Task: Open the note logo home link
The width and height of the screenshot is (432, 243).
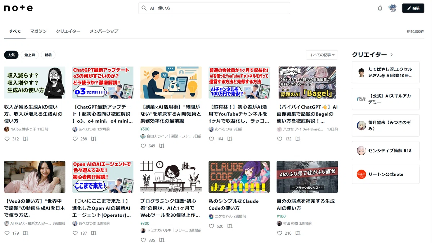Action: [x=18, y=8]
